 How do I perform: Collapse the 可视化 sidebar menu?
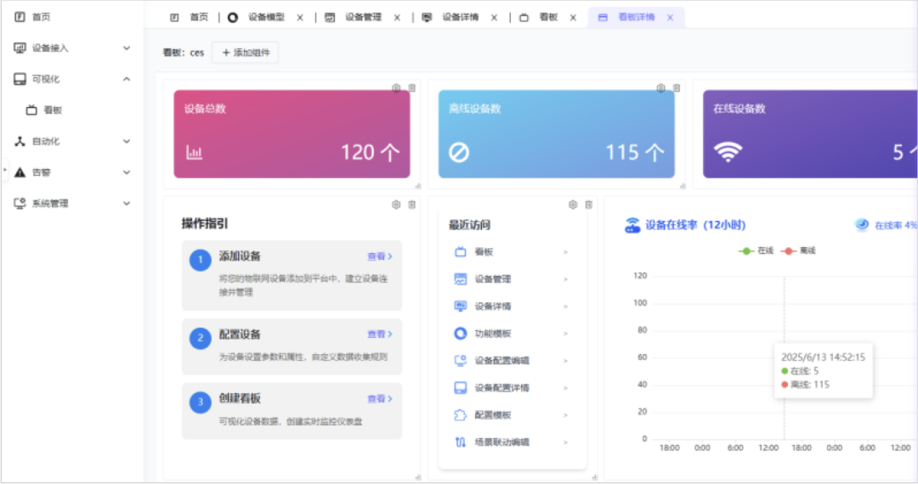127,79
